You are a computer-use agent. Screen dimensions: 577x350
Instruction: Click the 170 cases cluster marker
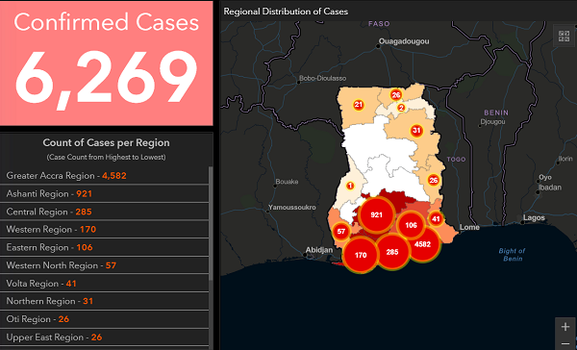click(x=361, y=255)
